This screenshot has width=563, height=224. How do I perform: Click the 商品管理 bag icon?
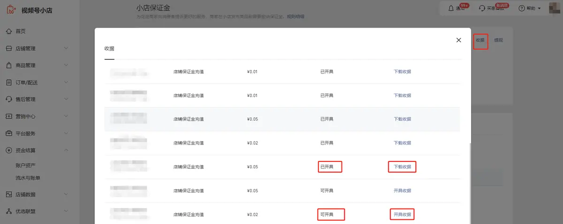pyautogui.click(x=9, y=65)
